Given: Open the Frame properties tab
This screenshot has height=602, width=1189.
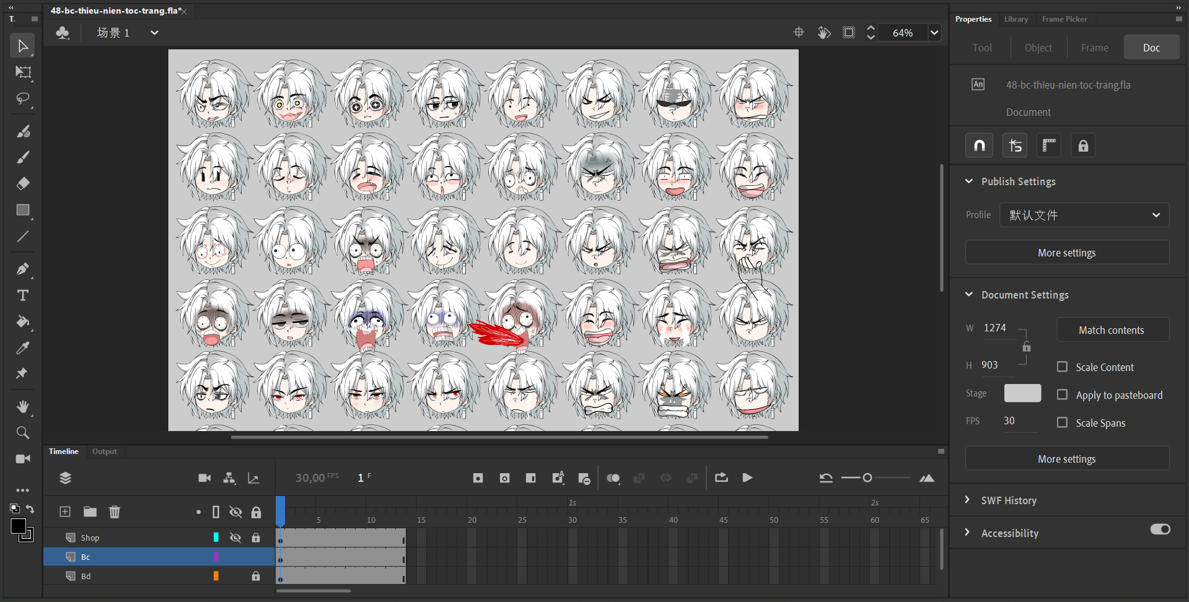Looking at the screenshot, I should 1094,48.
